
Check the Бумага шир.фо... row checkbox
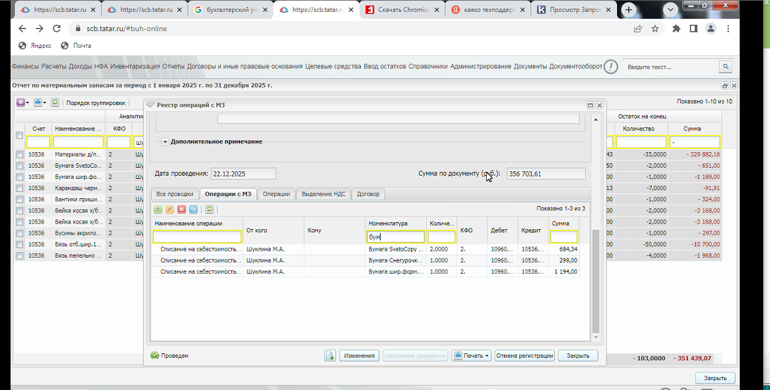pos(19,177)
